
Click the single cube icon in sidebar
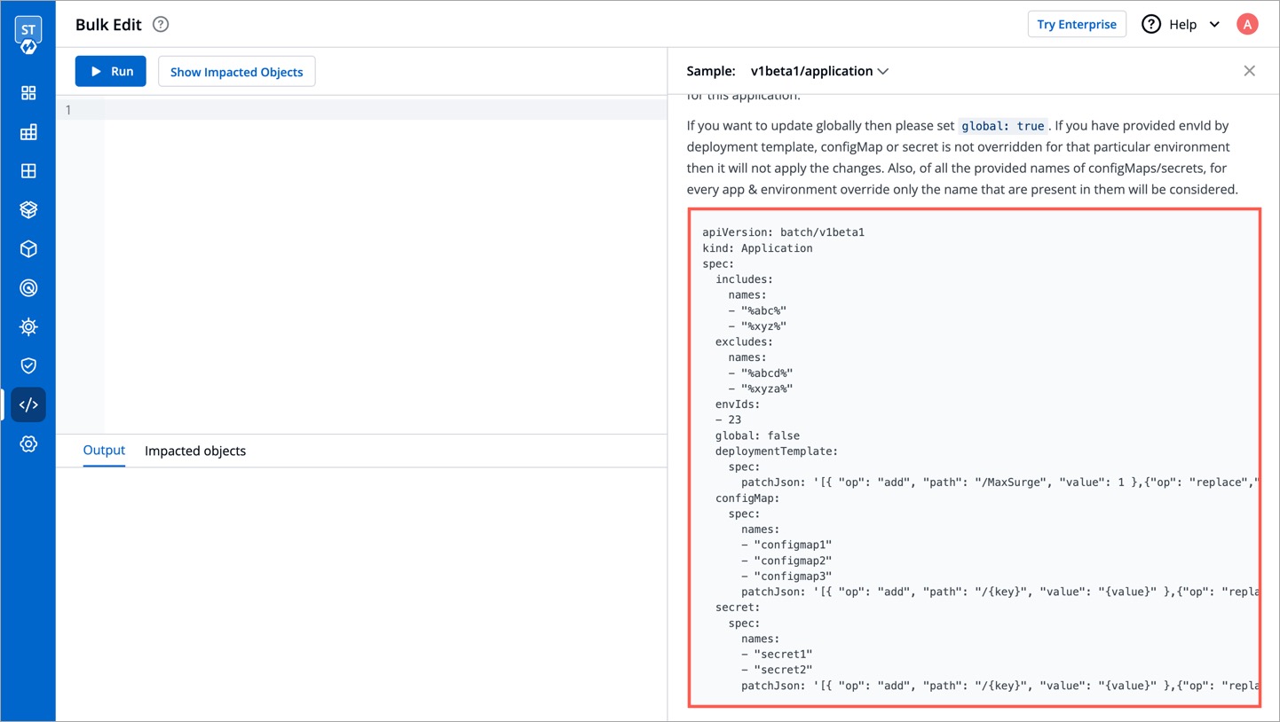coord(28,249)
